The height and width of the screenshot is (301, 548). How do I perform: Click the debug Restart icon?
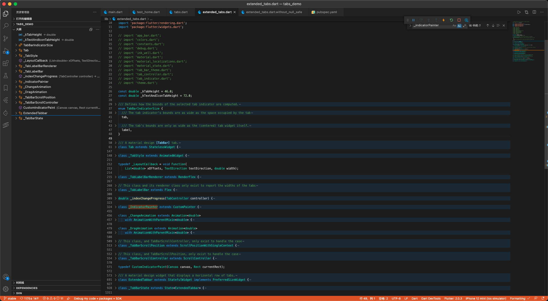click(451, 20)
